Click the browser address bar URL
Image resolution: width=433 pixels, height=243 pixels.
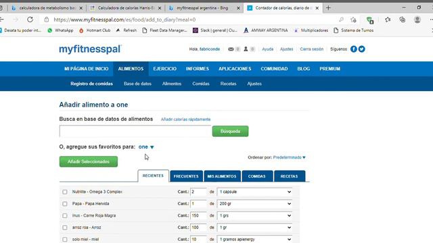coord(124,20)
